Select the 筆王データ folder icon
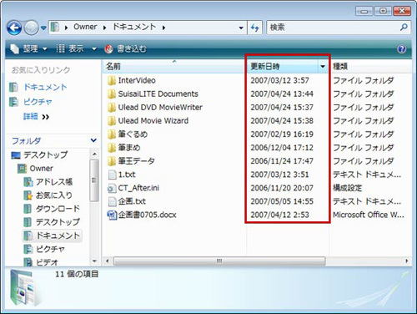 coord(112,161)
